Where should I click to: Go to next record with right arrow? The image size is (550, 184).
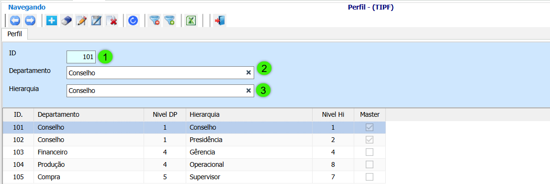coord(30,21)
